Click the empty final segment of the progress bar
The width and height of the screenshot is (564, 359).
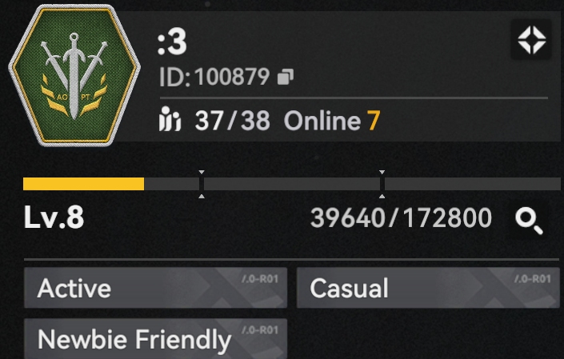(473, 184)
